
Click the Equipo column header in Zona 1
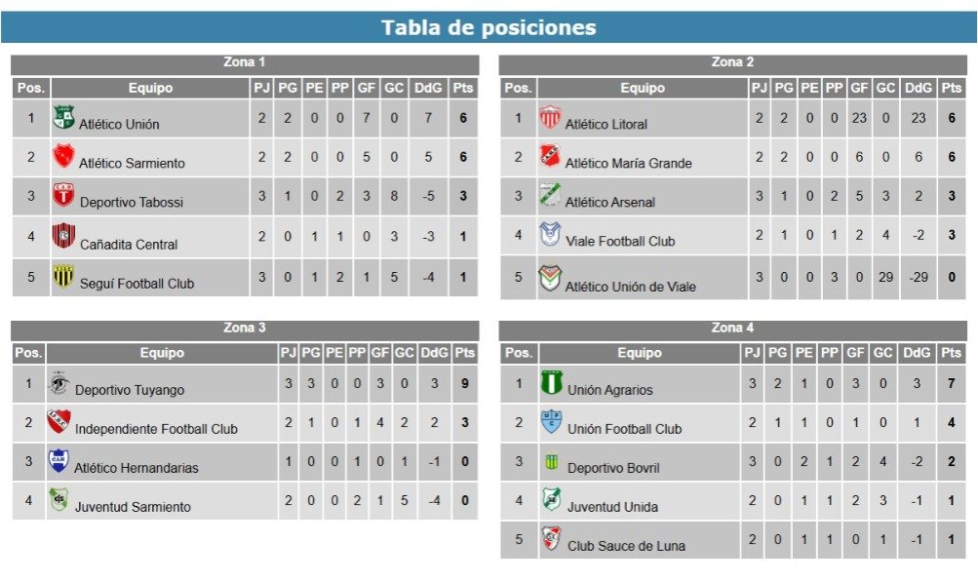(x=150, y=88)
